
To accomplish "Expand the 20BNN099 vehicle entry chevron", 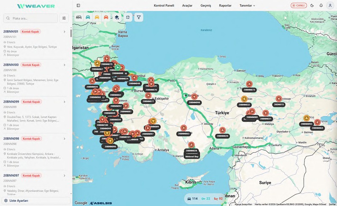I will coord(64,102).
